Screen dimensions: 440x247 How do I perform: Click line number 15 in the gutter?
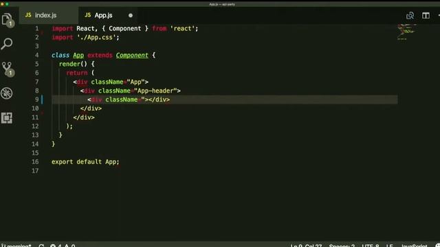(x=35, y=153)
